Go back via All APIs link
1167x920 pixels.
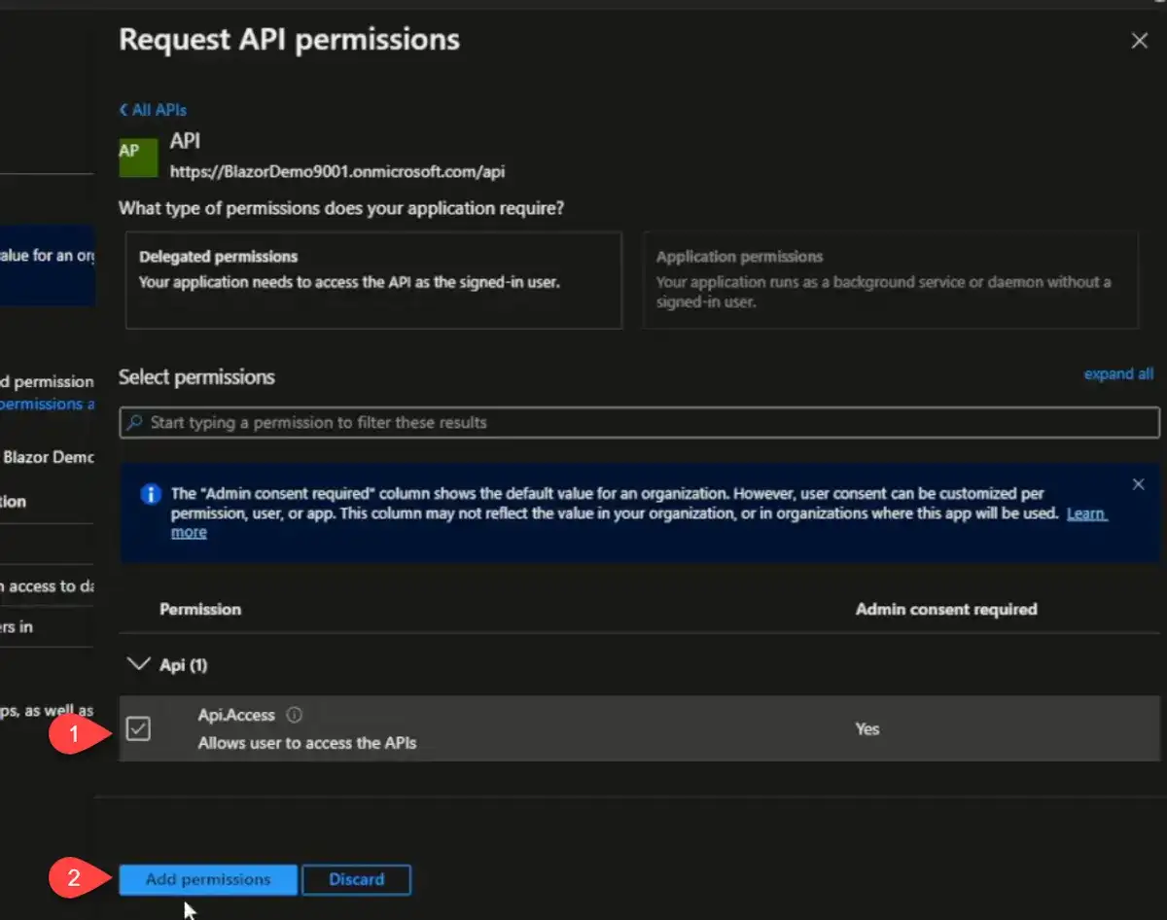pos(153,110)
